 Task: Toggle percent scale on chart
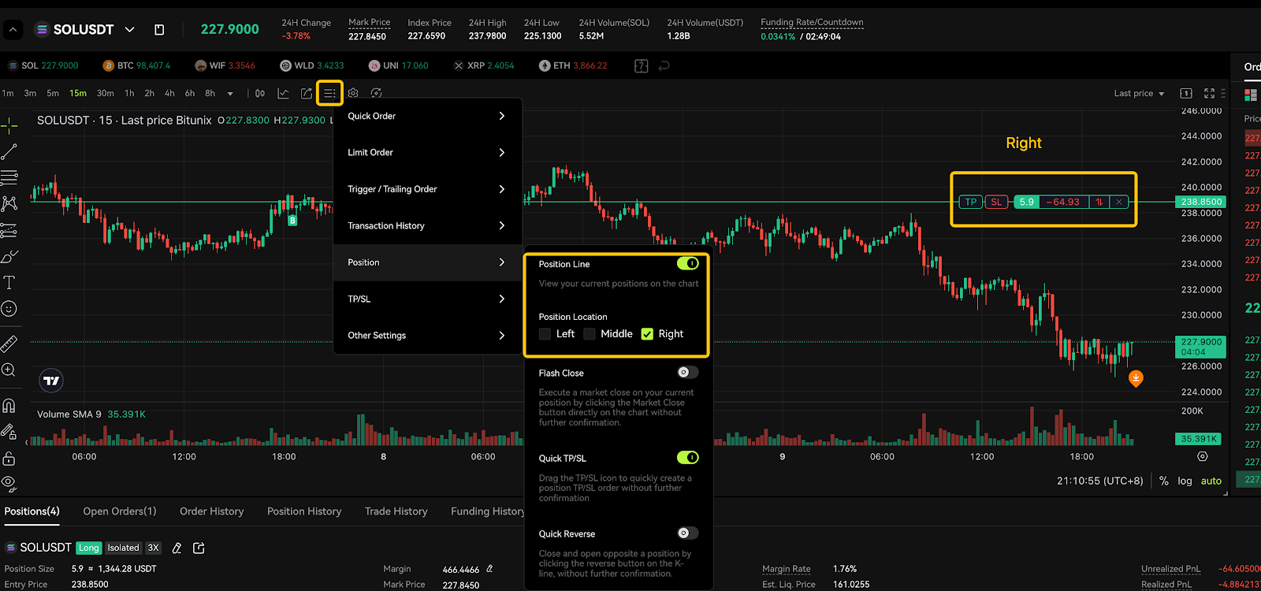[x=1164, y=481]
